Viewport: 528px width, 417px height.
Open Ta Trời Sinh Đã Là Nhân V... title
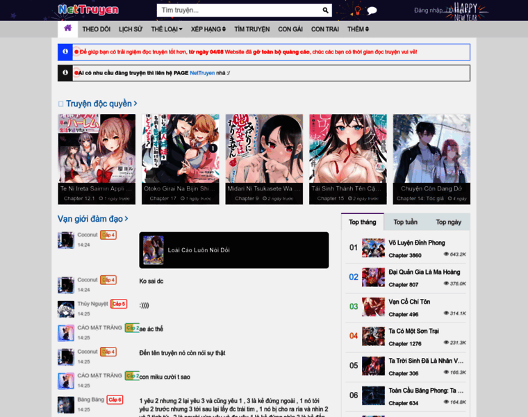[x=426, y=361]
